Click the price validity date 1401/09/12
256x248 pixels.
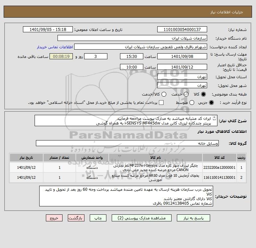(x=182, y=67)
